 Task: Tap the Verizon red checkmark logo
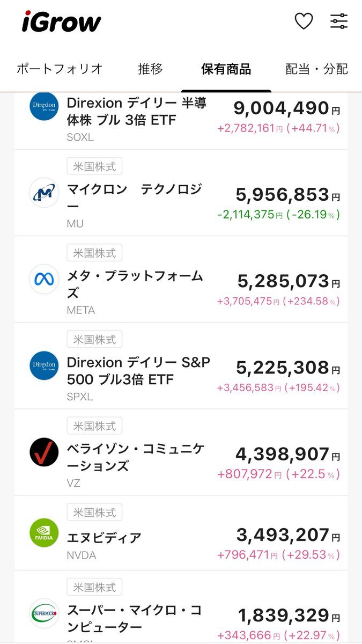point(44,452)
